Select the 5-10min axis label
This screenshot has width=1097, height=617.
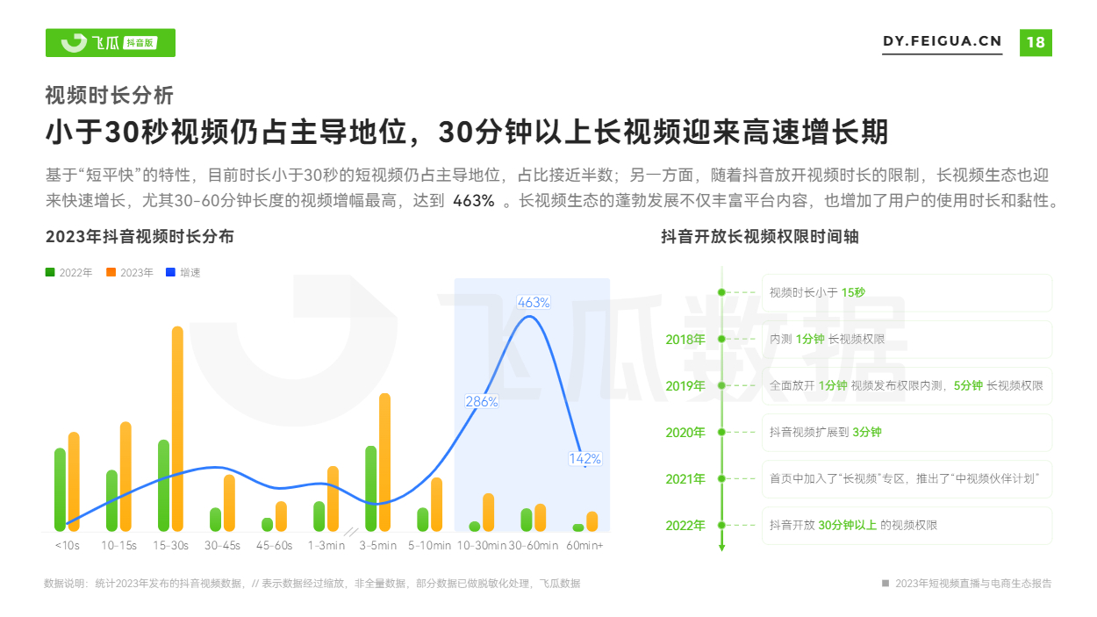click(429, 545)
